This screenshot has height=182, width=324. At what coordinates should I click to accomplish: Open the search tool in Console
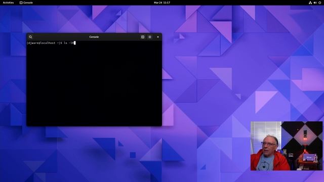pyautogui.click(x=30, y=37)
